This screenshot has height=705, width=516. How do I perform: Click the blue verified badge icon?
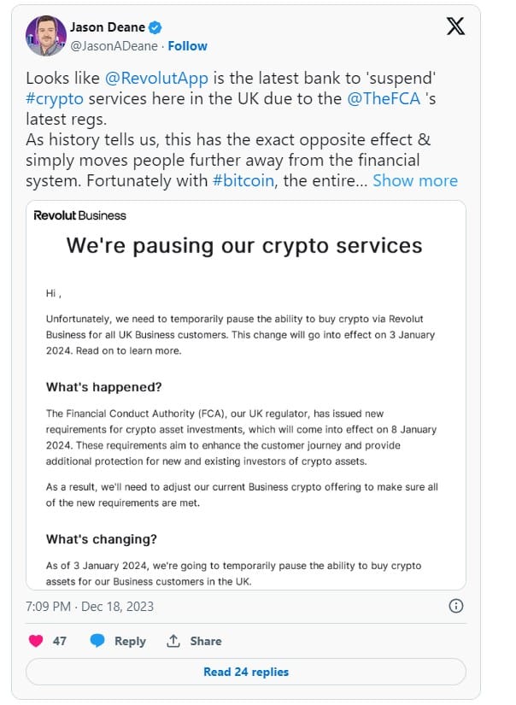pos(156,27)
